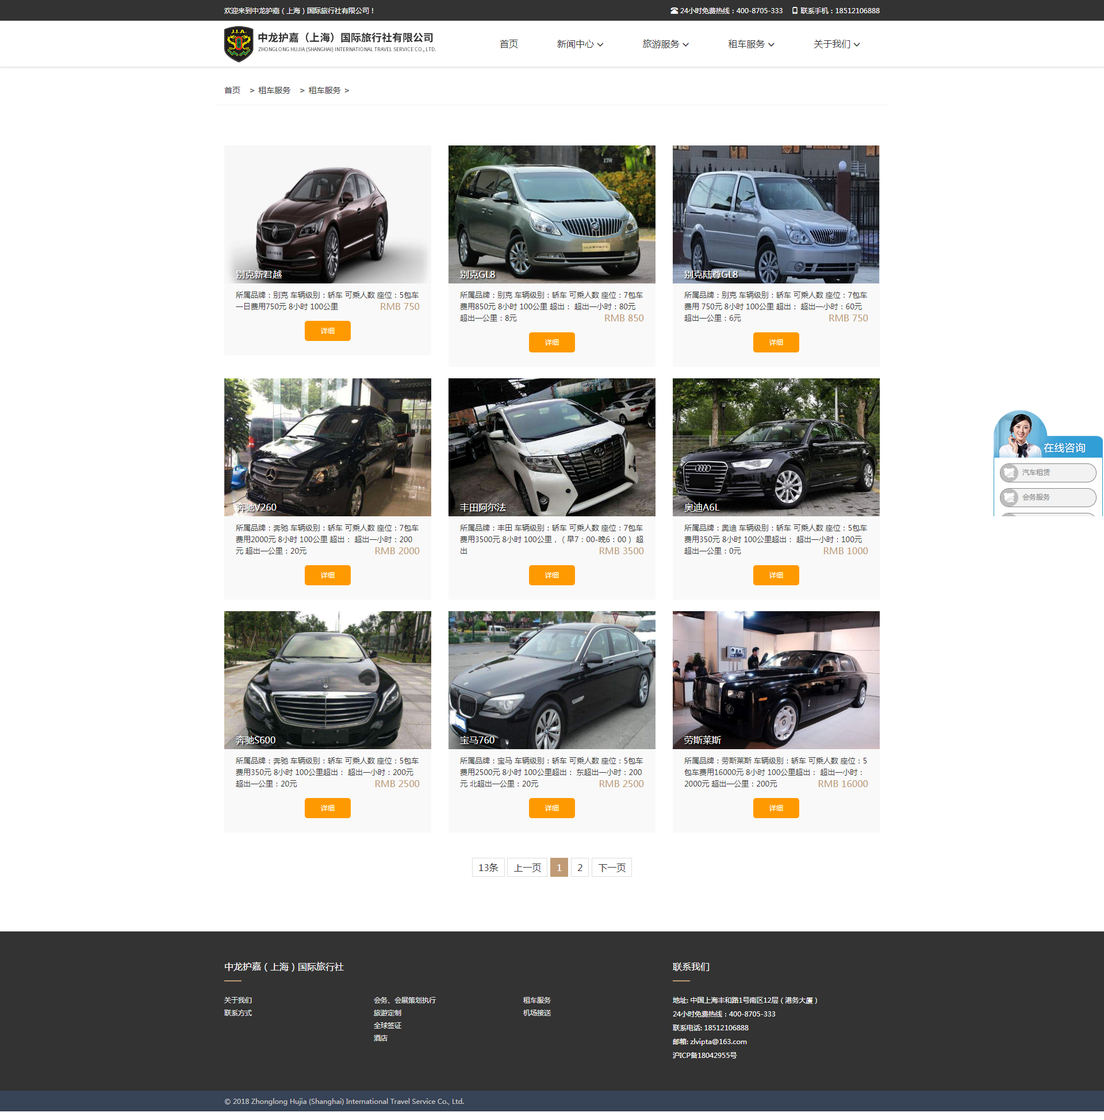Click the zlvipta@163.com email text
The height and width of the screenshot is (1120, 1104).
718,1042
